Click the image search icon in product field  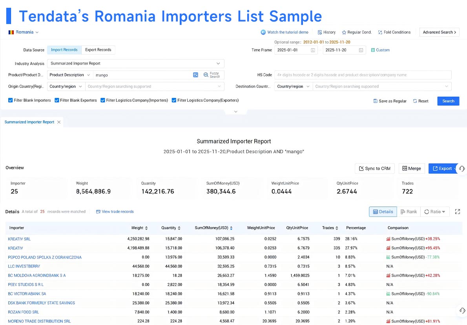[x=195, y=75]
